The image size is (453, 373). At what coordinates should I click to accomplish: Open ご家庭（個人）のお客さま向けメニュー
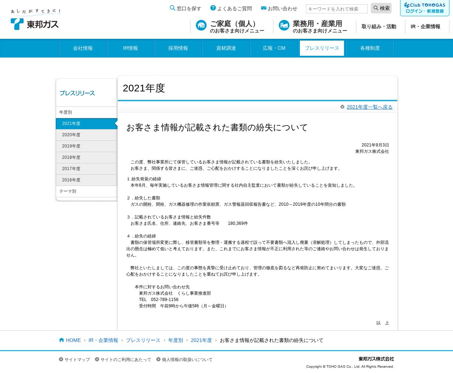(231, 26)
